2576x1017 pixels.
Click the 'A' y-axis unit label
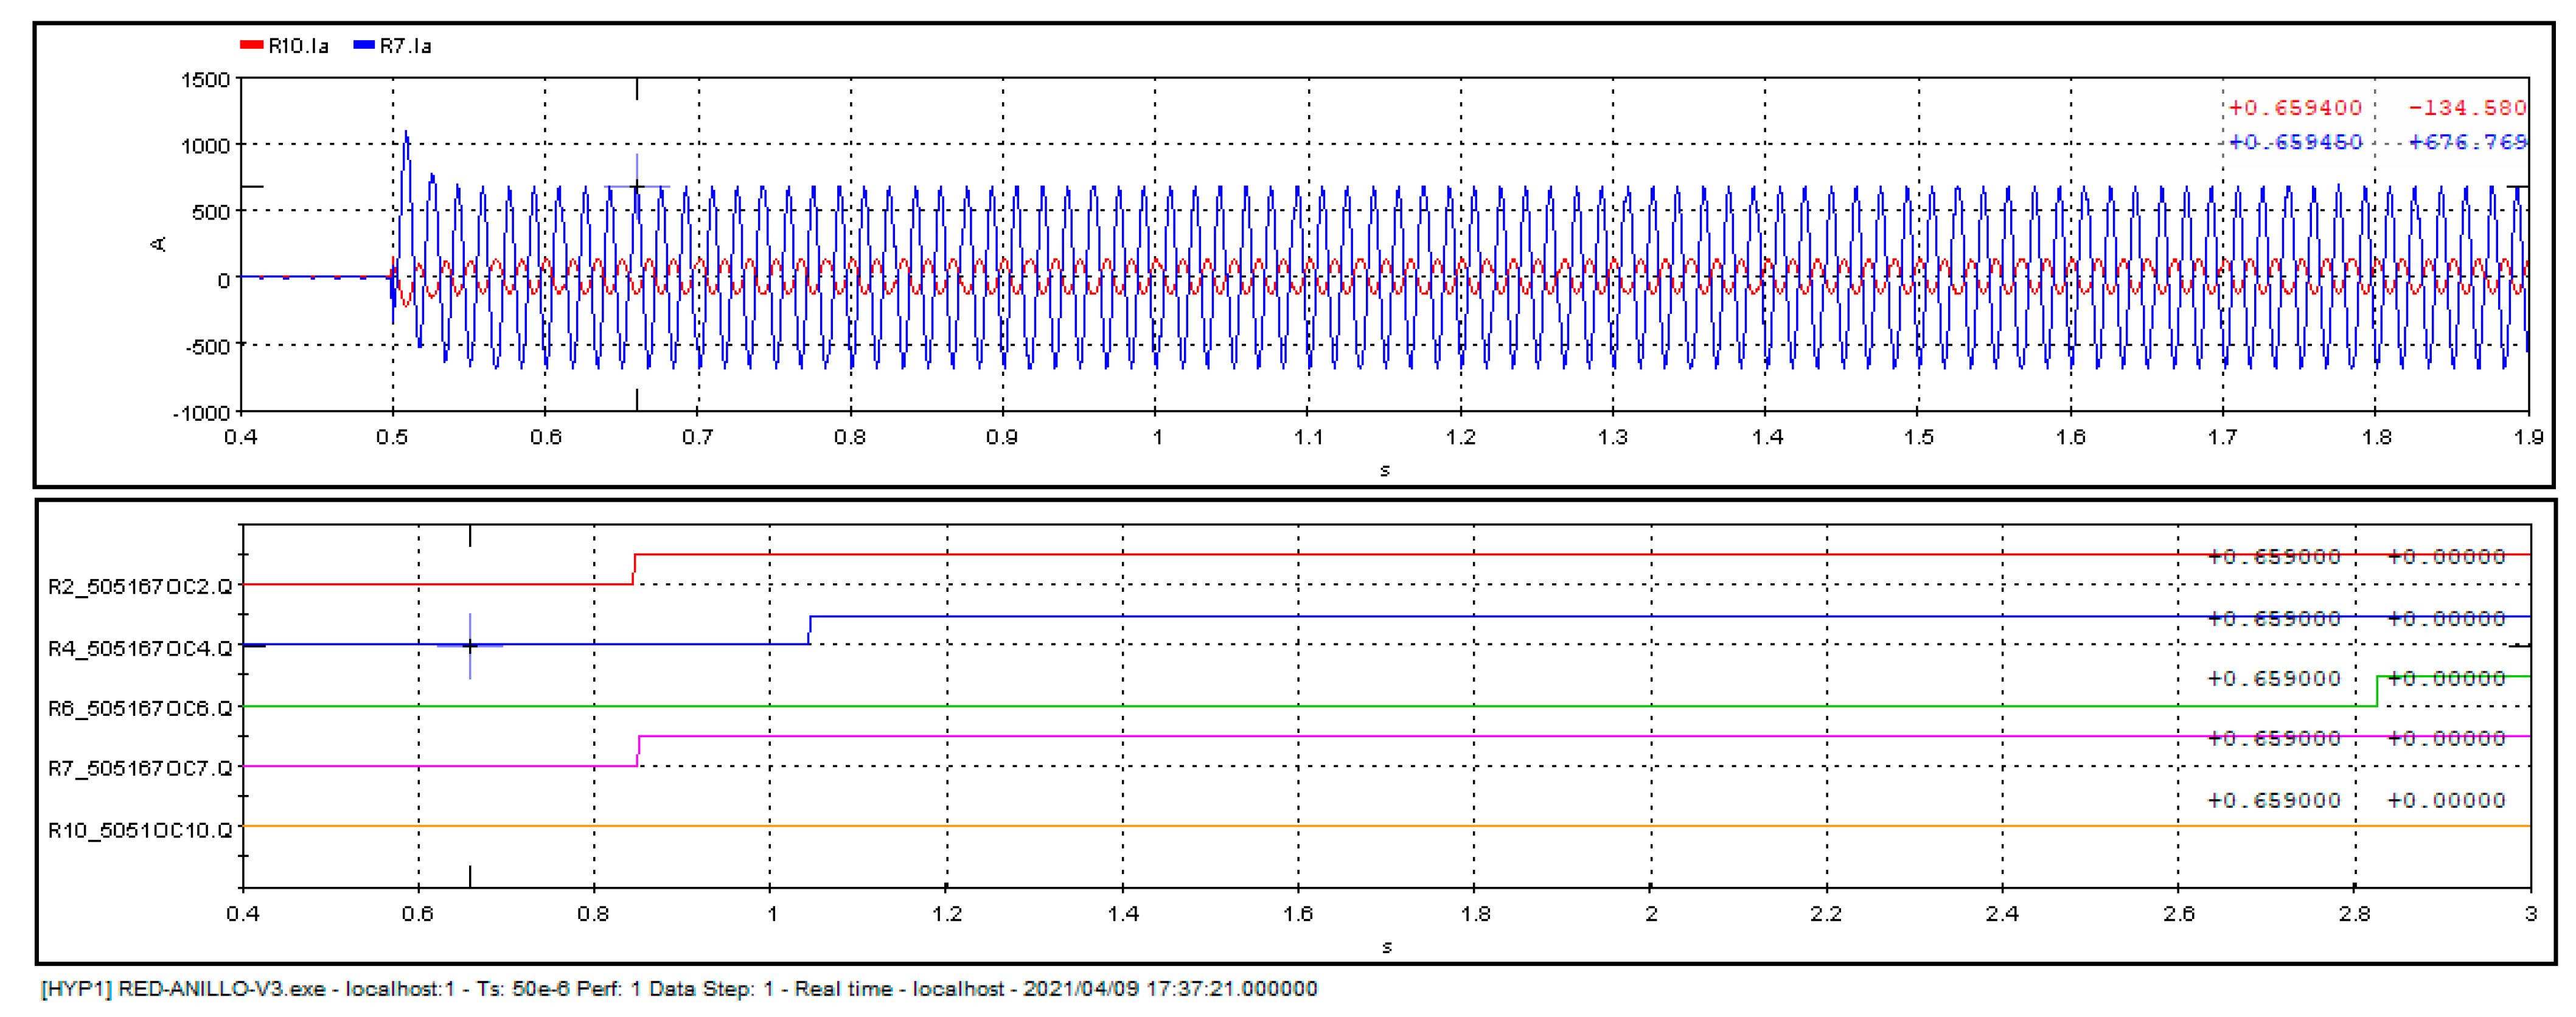pyautogui.click(x=158, y=244)
